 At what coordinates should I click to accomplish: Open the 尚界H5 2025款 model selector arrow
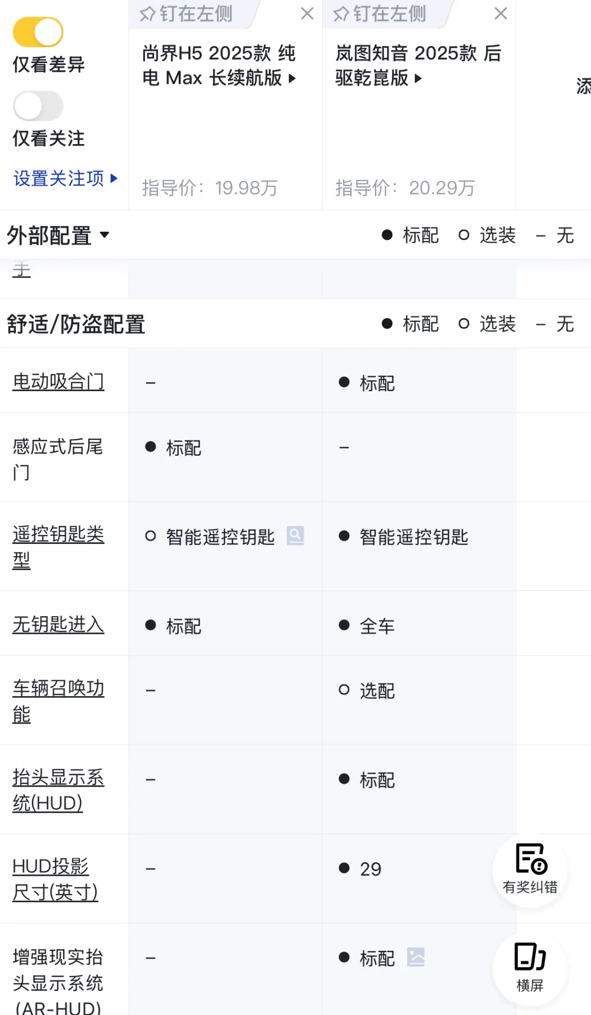(292, 78)
